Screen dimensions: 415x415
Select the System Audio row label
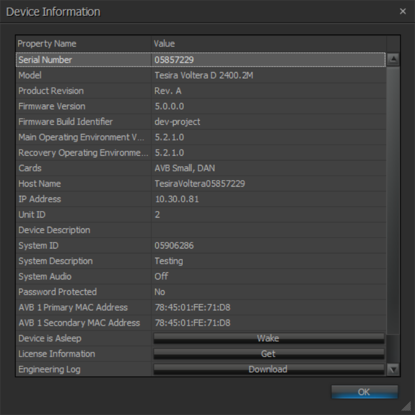44,277
